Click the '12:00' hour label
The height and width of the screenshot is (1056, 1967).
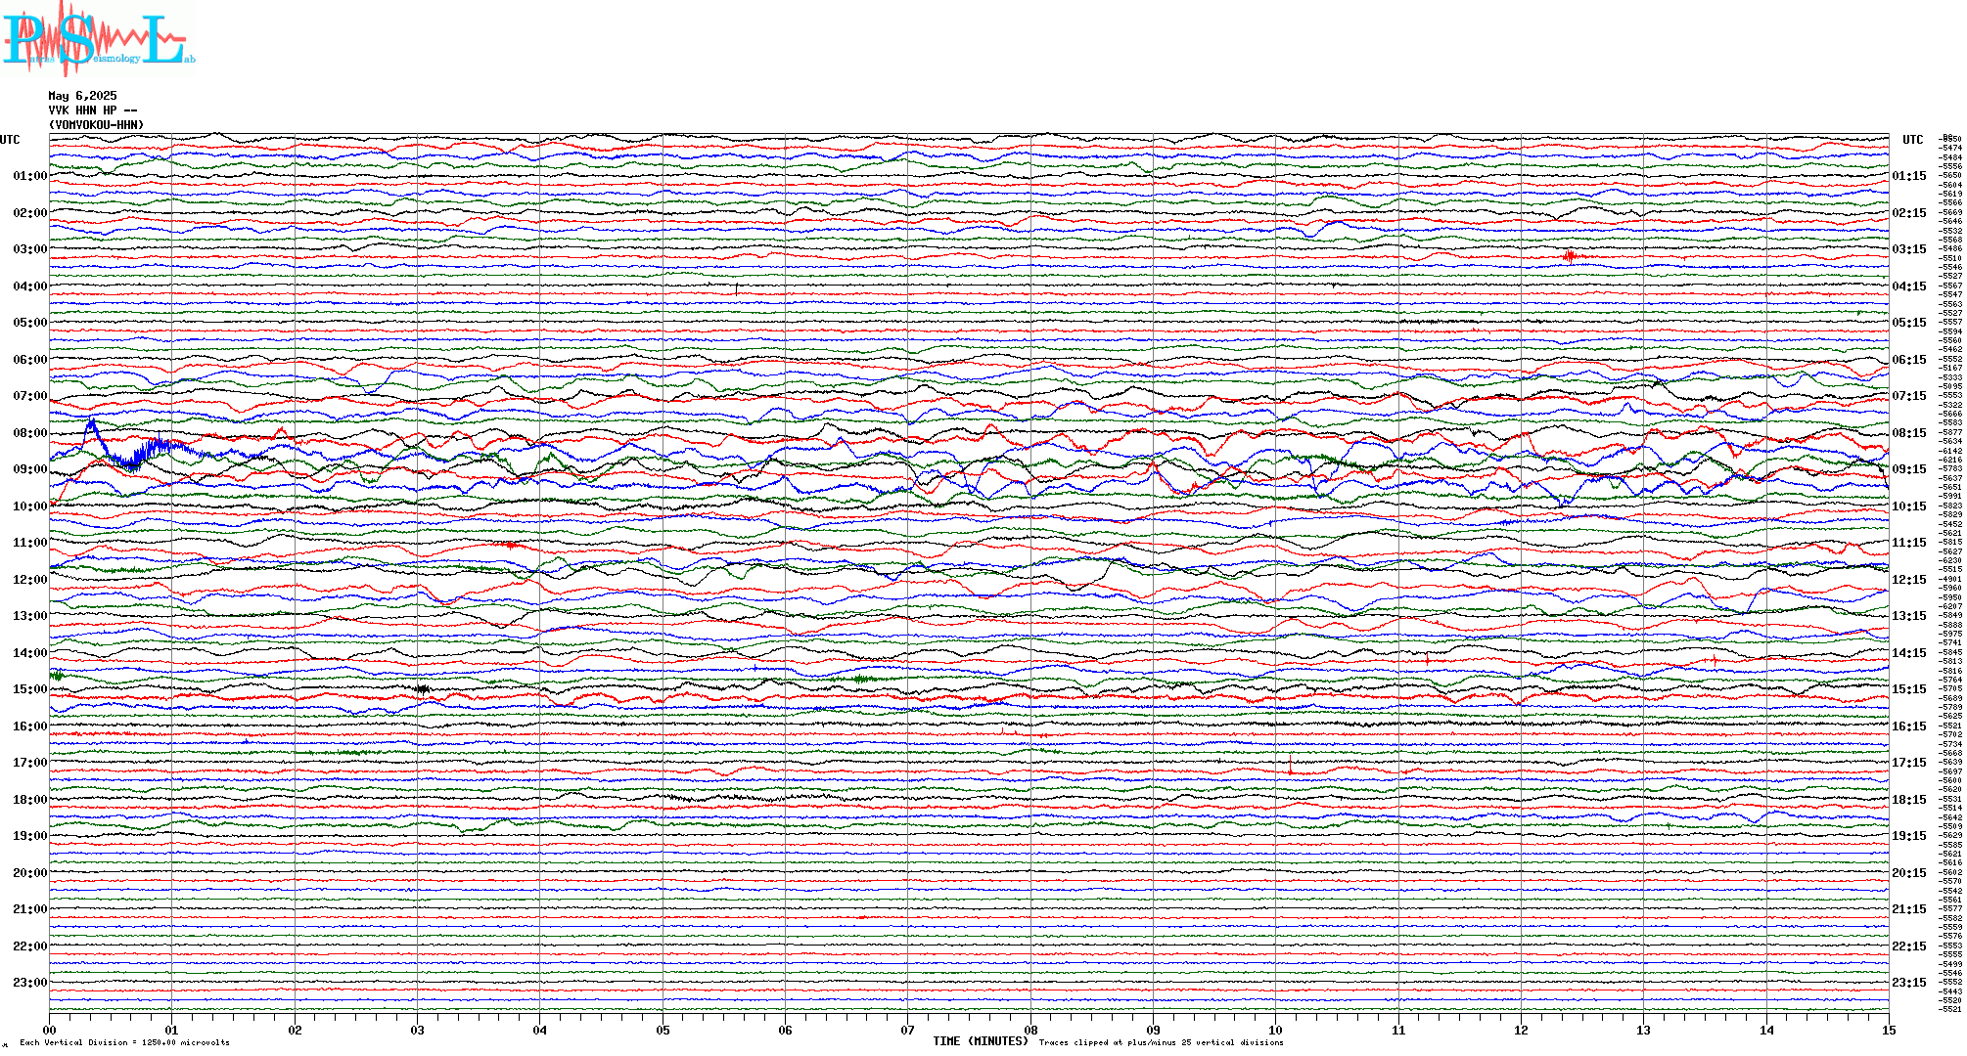[x=30, y=580]
